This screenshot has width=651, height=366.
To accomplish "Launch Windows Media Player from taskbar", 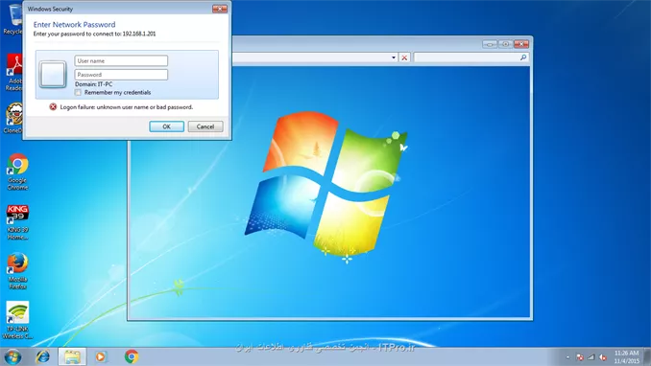I will 101,356.
